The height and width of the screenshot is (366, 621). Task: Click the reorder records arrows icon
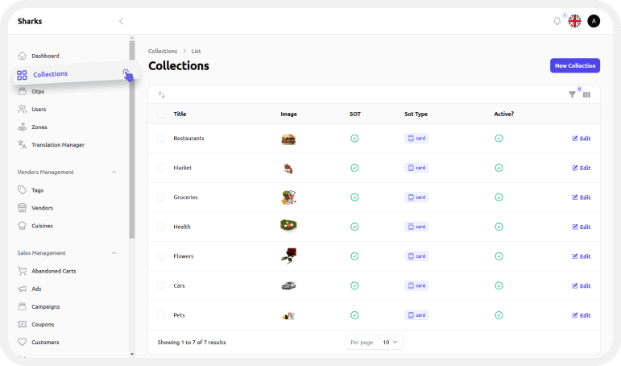[x=161, y=94]
